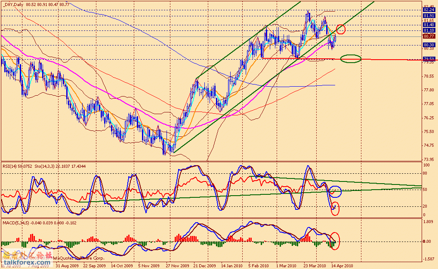The image size is (438, 269).
Task: Click the 73.95 price axis value
Action: [429, 159]
